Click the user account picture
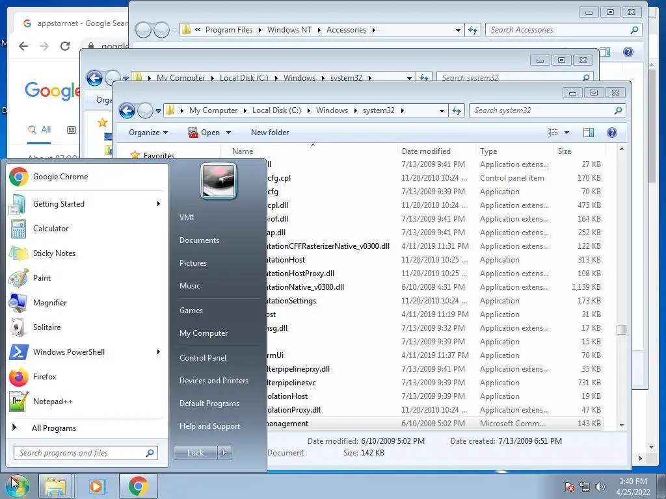666x499 pixels. (x=219, y=181)
